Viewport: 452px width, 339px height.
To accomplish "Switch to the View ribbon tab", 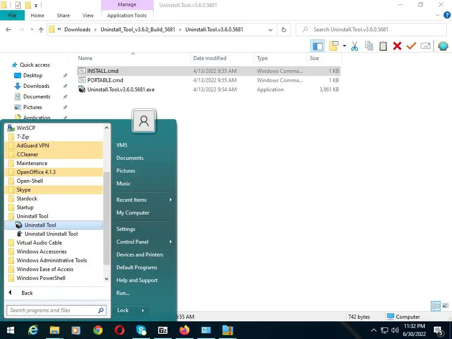I will (x=88, y=15).
